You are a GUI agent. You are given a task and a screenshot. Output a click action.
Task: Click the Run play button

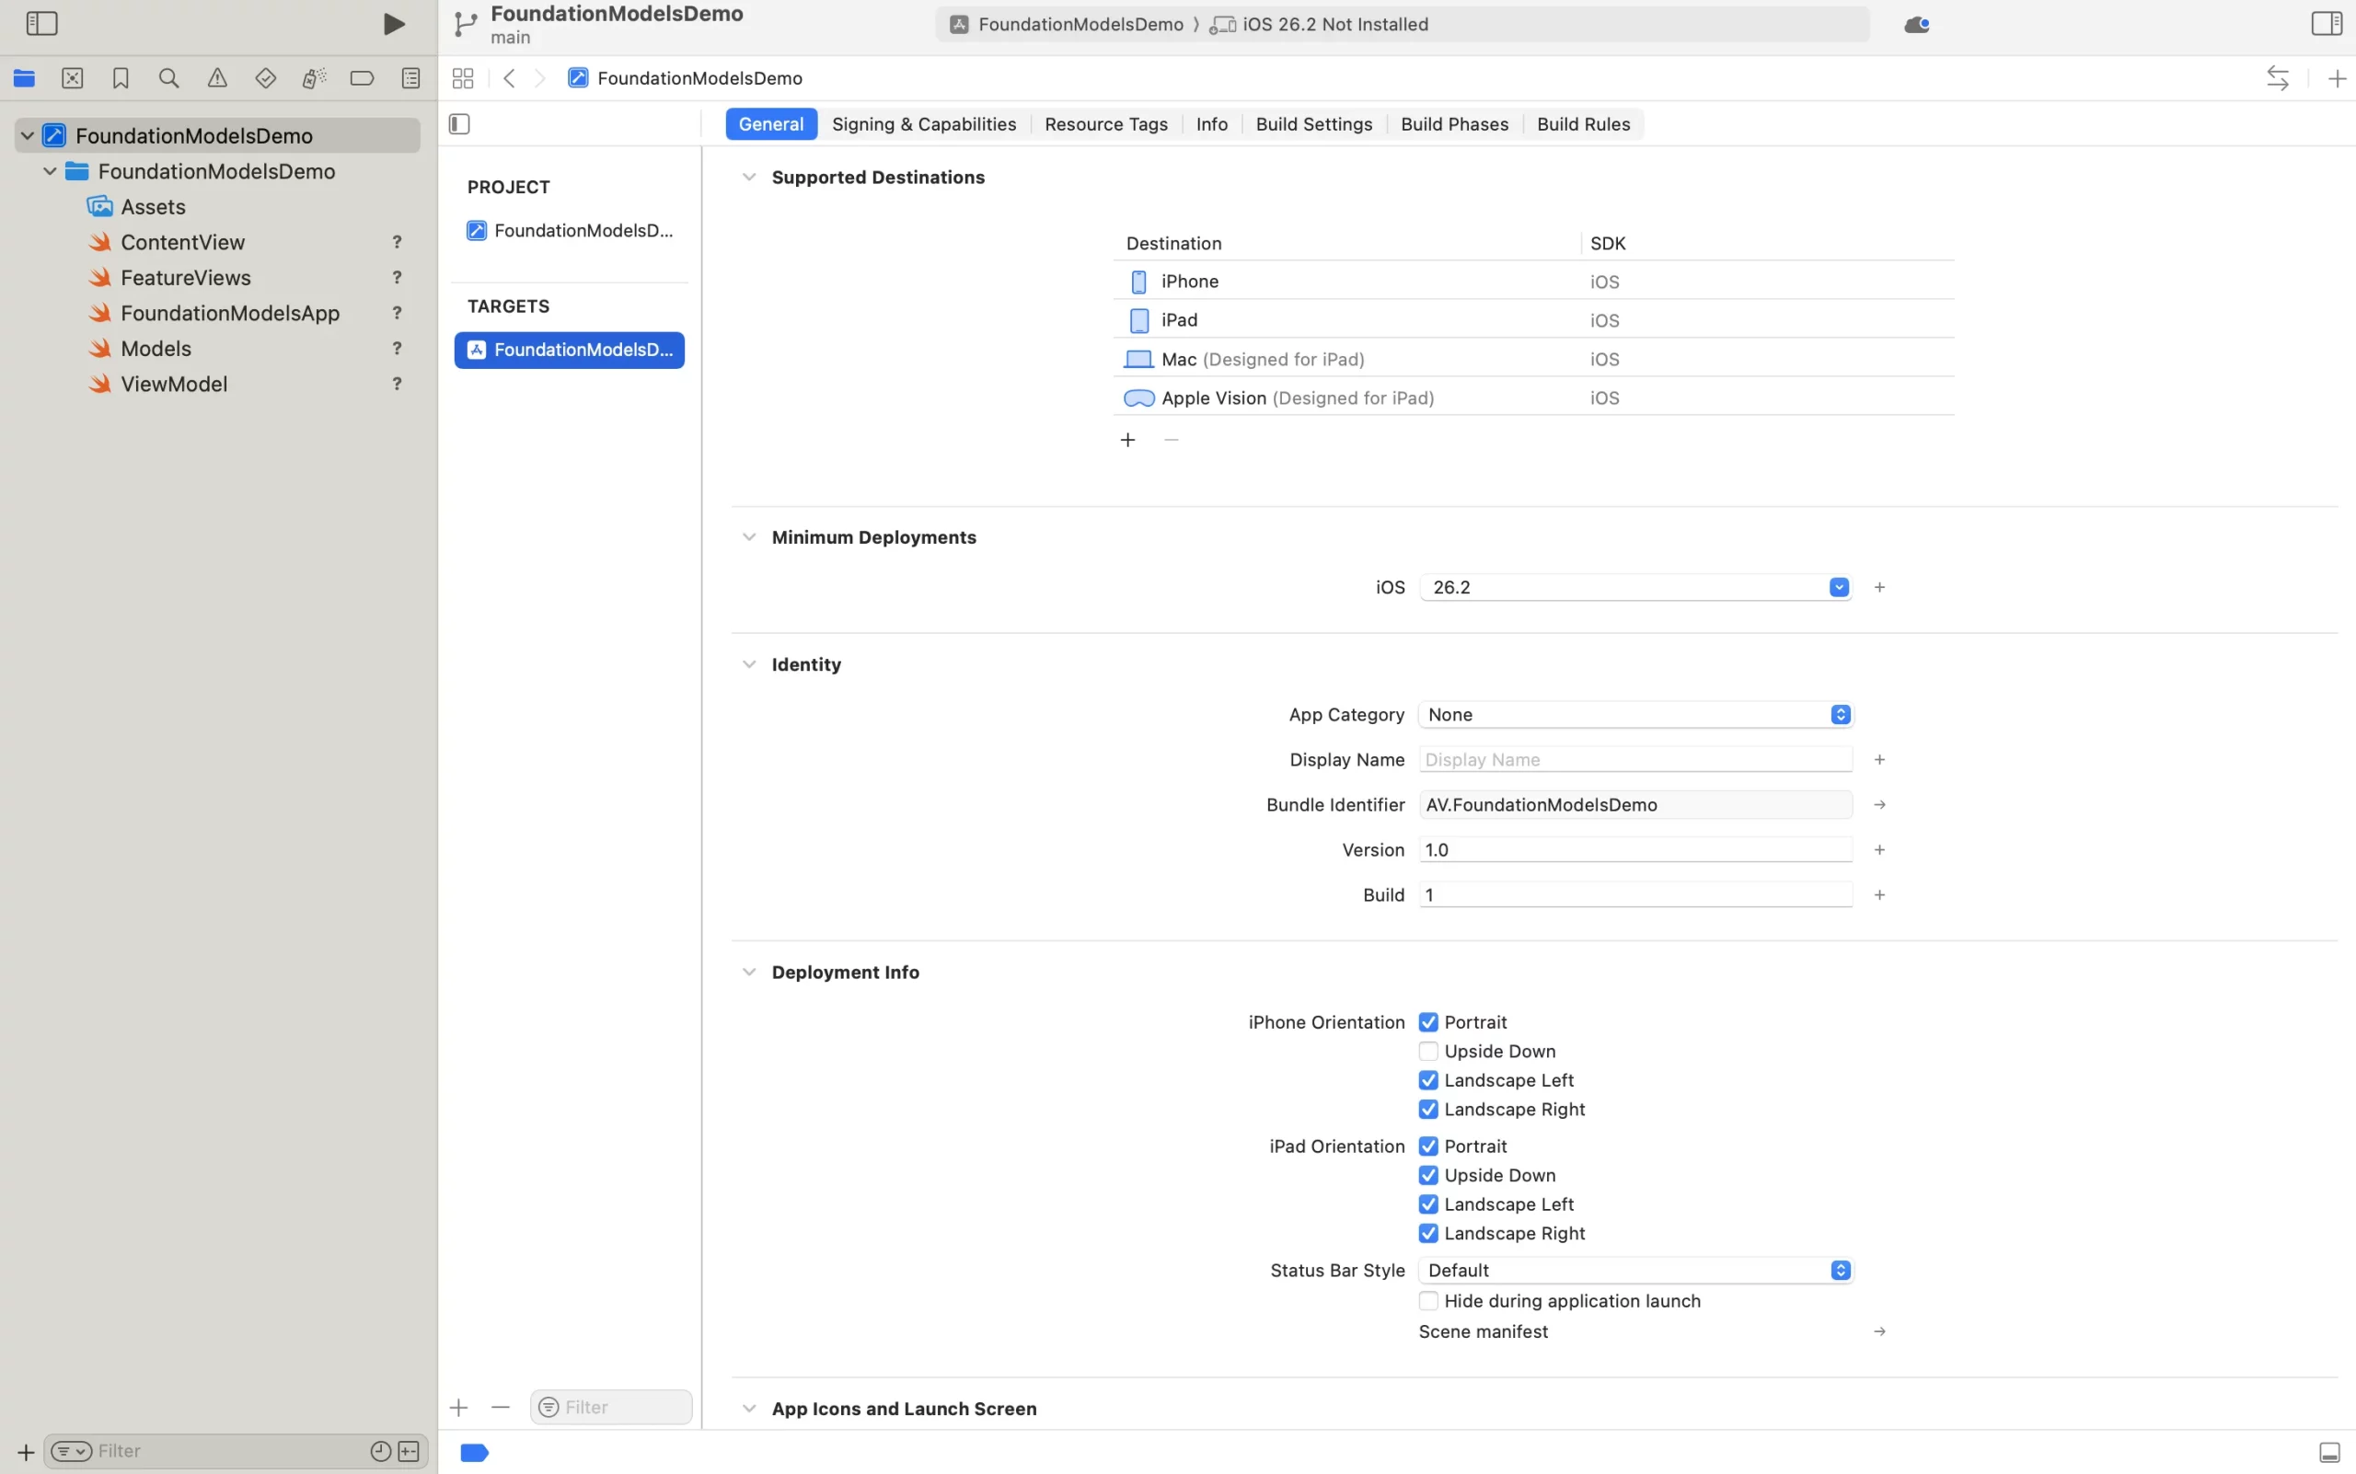[x=393, y=23]
